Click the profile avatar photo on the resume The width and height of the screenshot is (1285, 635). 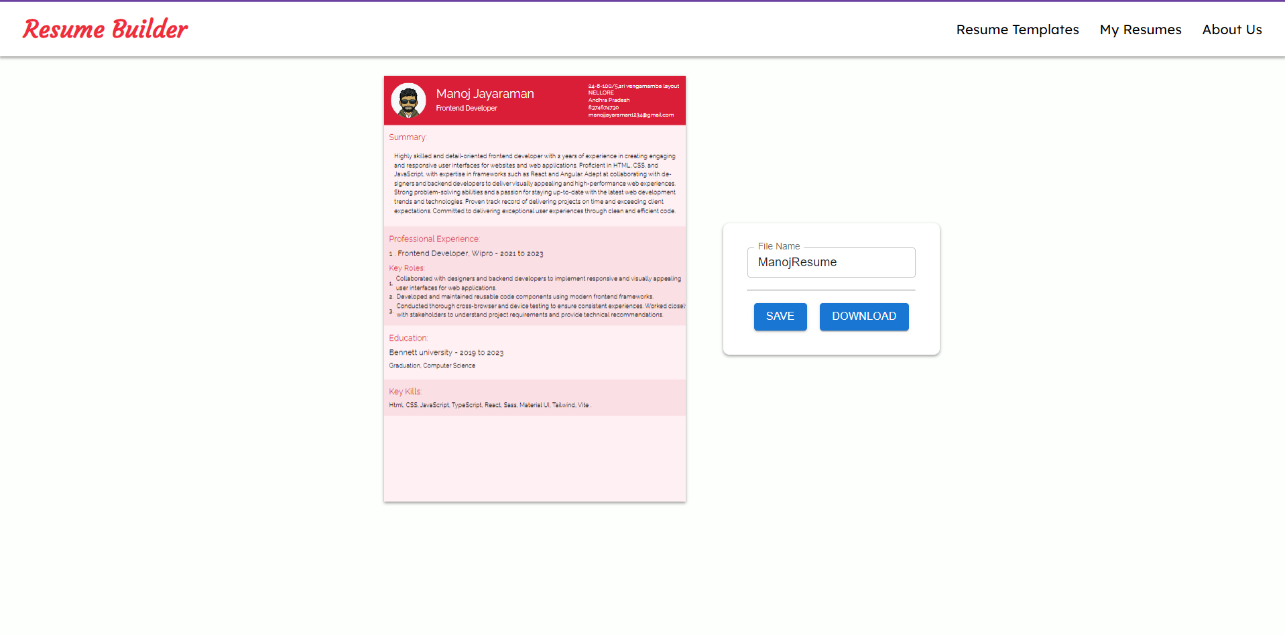tap(408, 100)
